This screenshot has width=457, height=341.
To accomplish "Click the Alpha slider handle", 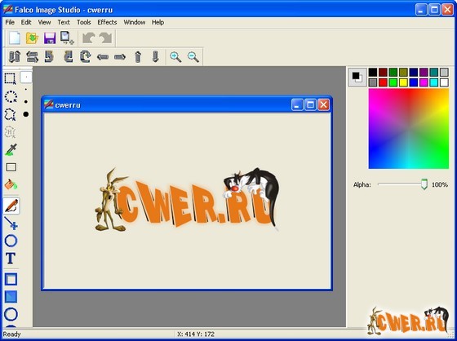I will [424, 184].
